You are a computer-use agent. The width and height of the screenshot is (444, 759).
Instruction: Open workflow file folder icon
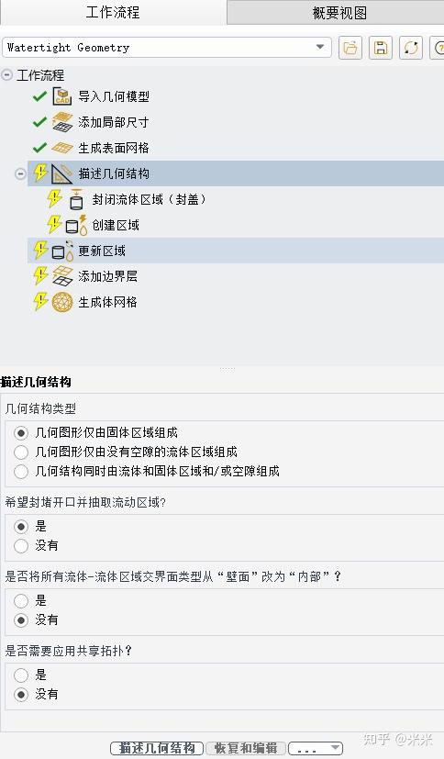[350, 48]
